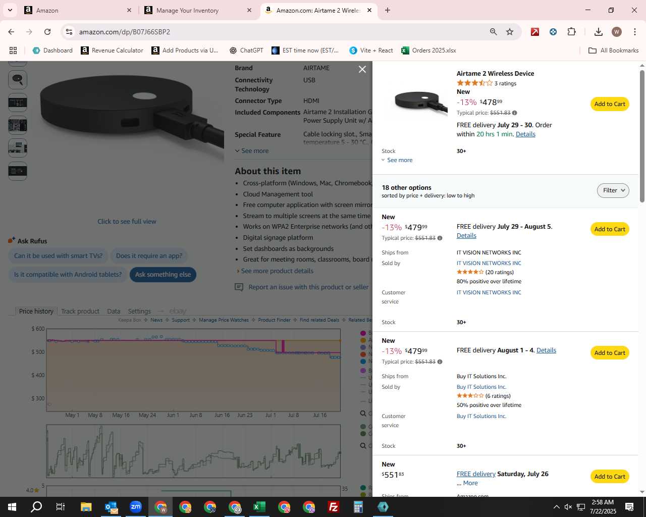The width and height of the screenshot is (646, 517).
Task: Open FileZilla from the taskbar
Action: pos(334,507)
